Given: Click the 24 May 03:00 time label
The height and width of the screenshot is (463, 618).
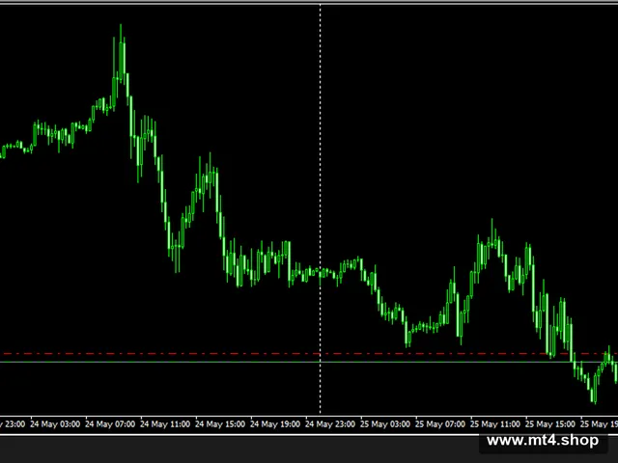Looking at the screenshot, I should pos(55,424).
